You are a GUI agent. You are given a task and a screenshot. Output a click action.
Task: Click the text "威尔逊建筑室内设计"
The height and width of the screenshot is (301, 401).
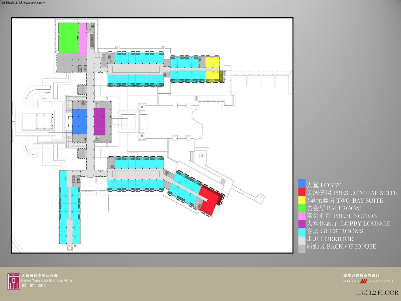[361, 275]
